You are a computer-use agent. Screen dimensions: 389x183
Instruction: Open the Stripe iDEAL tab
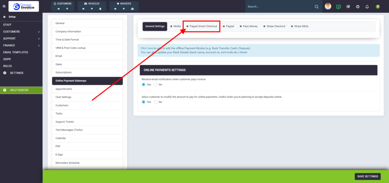click(300, 26)
